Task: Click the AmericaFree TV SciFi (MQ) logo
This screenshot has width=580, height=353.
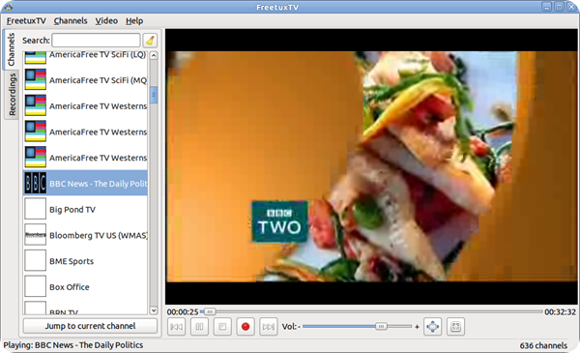Action: (x=36, y=79)
